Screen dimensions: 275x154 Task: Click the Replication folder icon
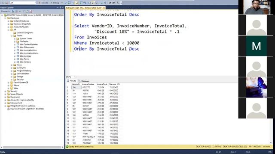9,97
